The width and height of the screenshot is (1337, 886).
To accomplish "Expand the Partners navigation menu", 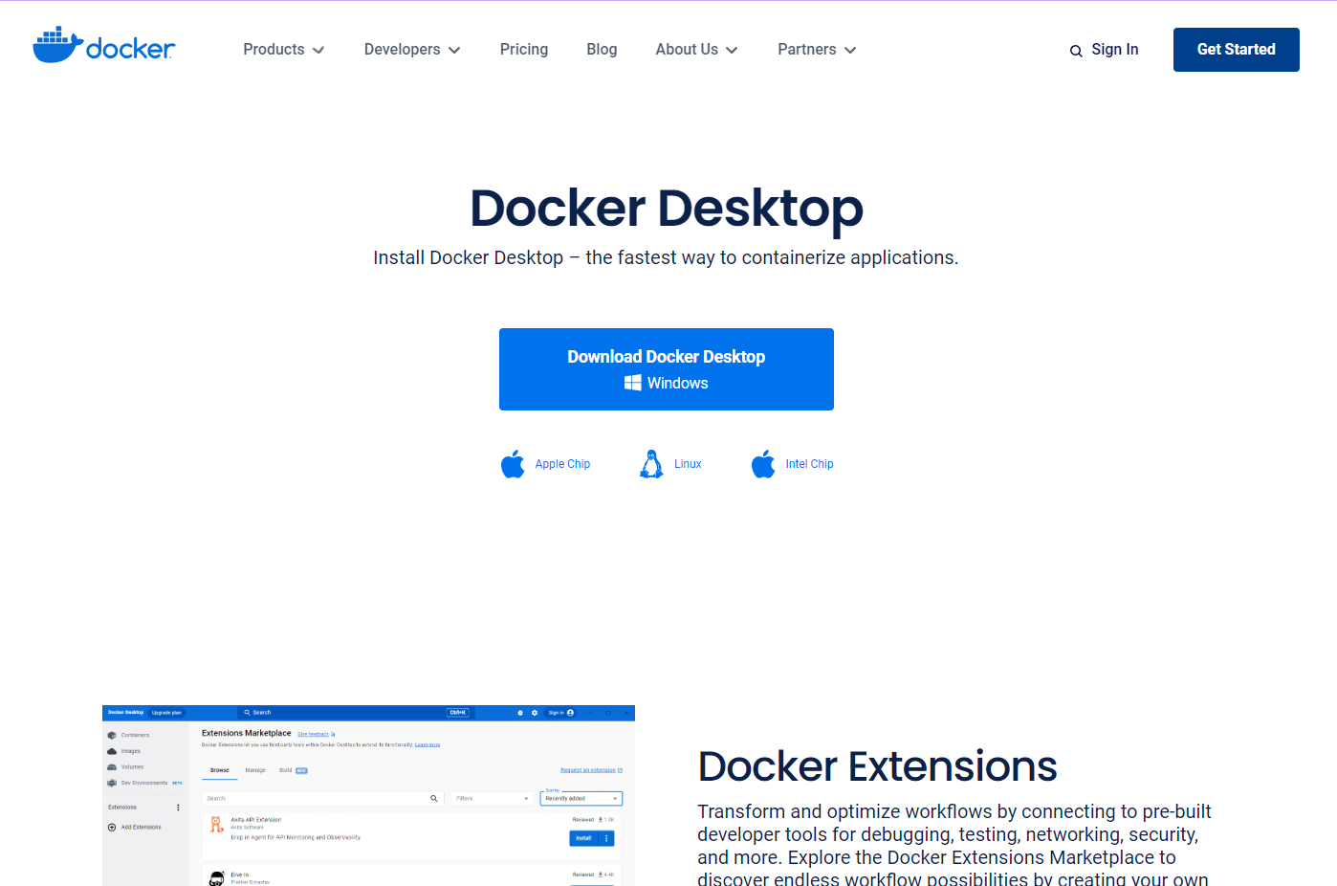I will point(817,50).
